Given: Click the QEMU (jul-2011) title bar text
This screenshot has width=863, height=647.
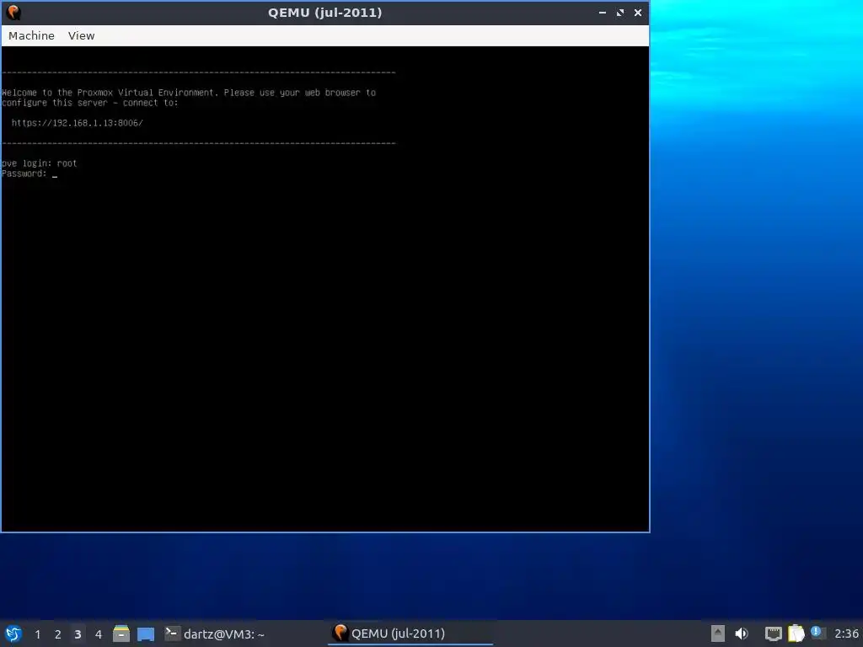Looking at the screenshot, I should [324, 12].
